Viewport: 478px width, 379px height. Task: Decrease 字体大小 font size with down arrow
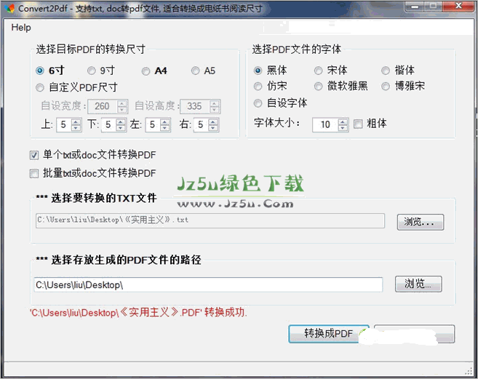(343, 127)
